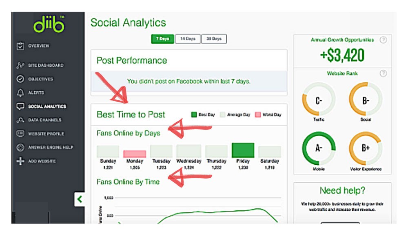Click the diib logo

[x=49, y=24]
